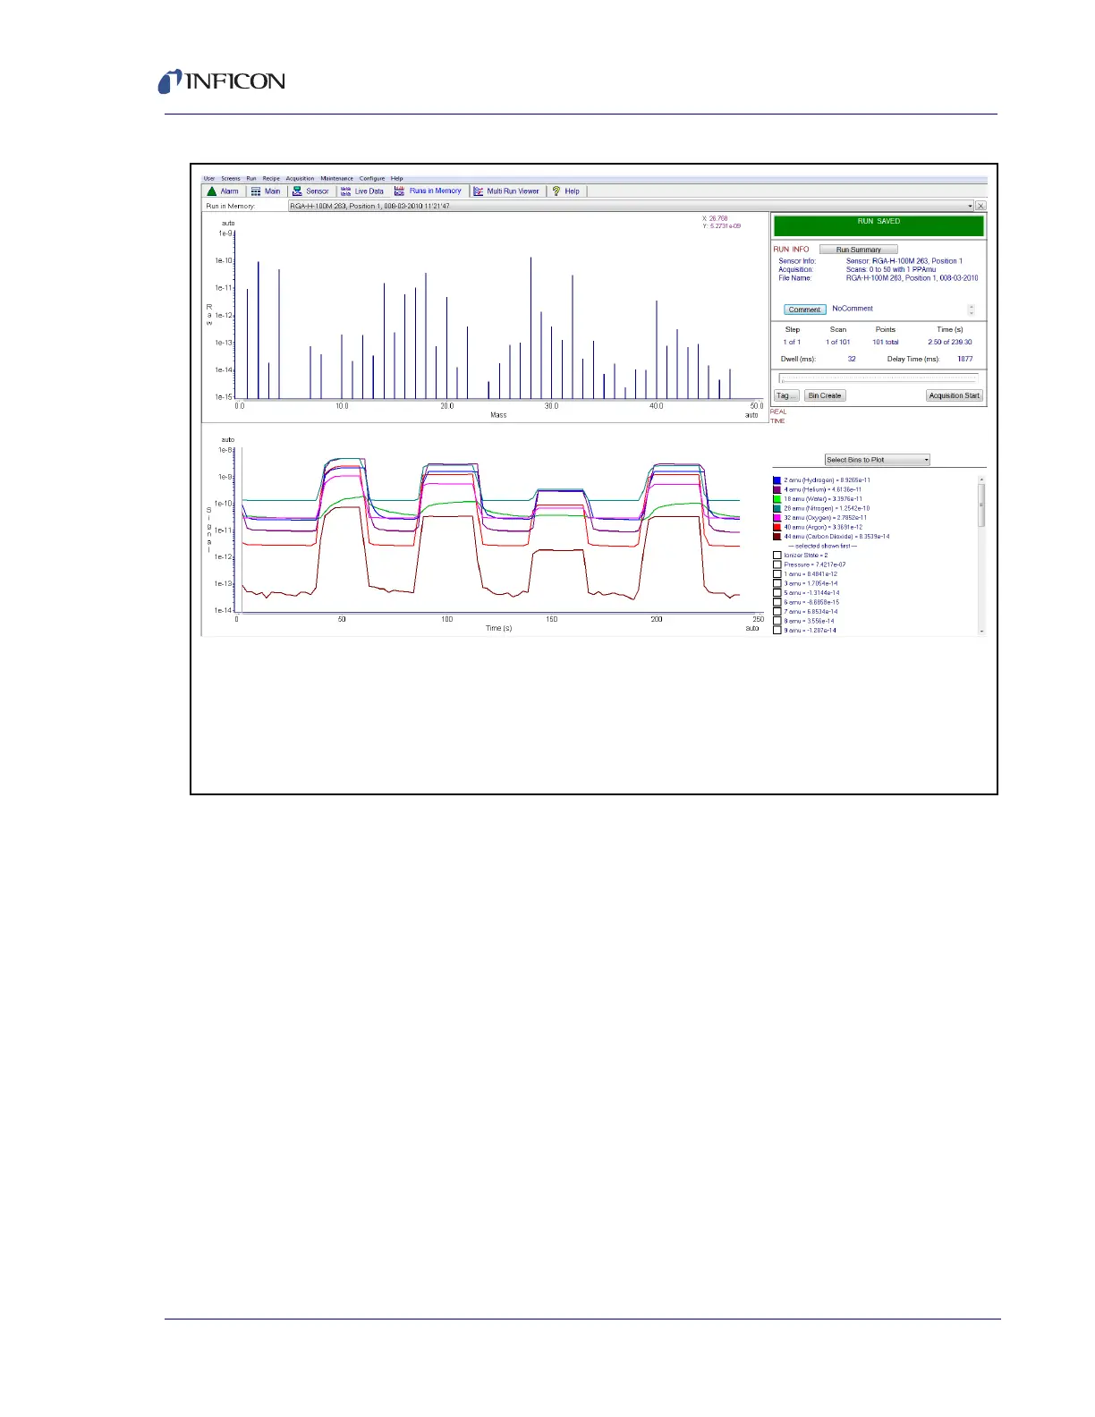Click the 18 amu Water color swatch
The width and height of the screenshot is (1095, 1417).
(777, 499)
